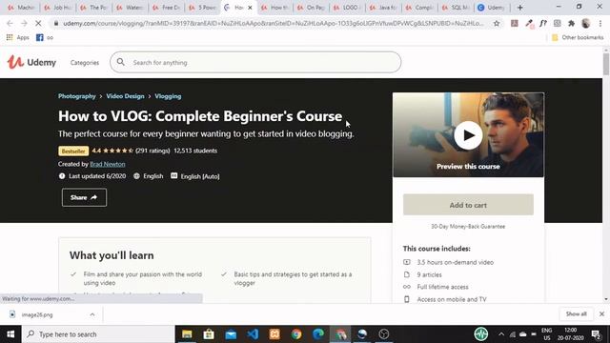Switch to the SQL tab
The height and width of the screenshot is (343, 610).
tap(456, 8)
